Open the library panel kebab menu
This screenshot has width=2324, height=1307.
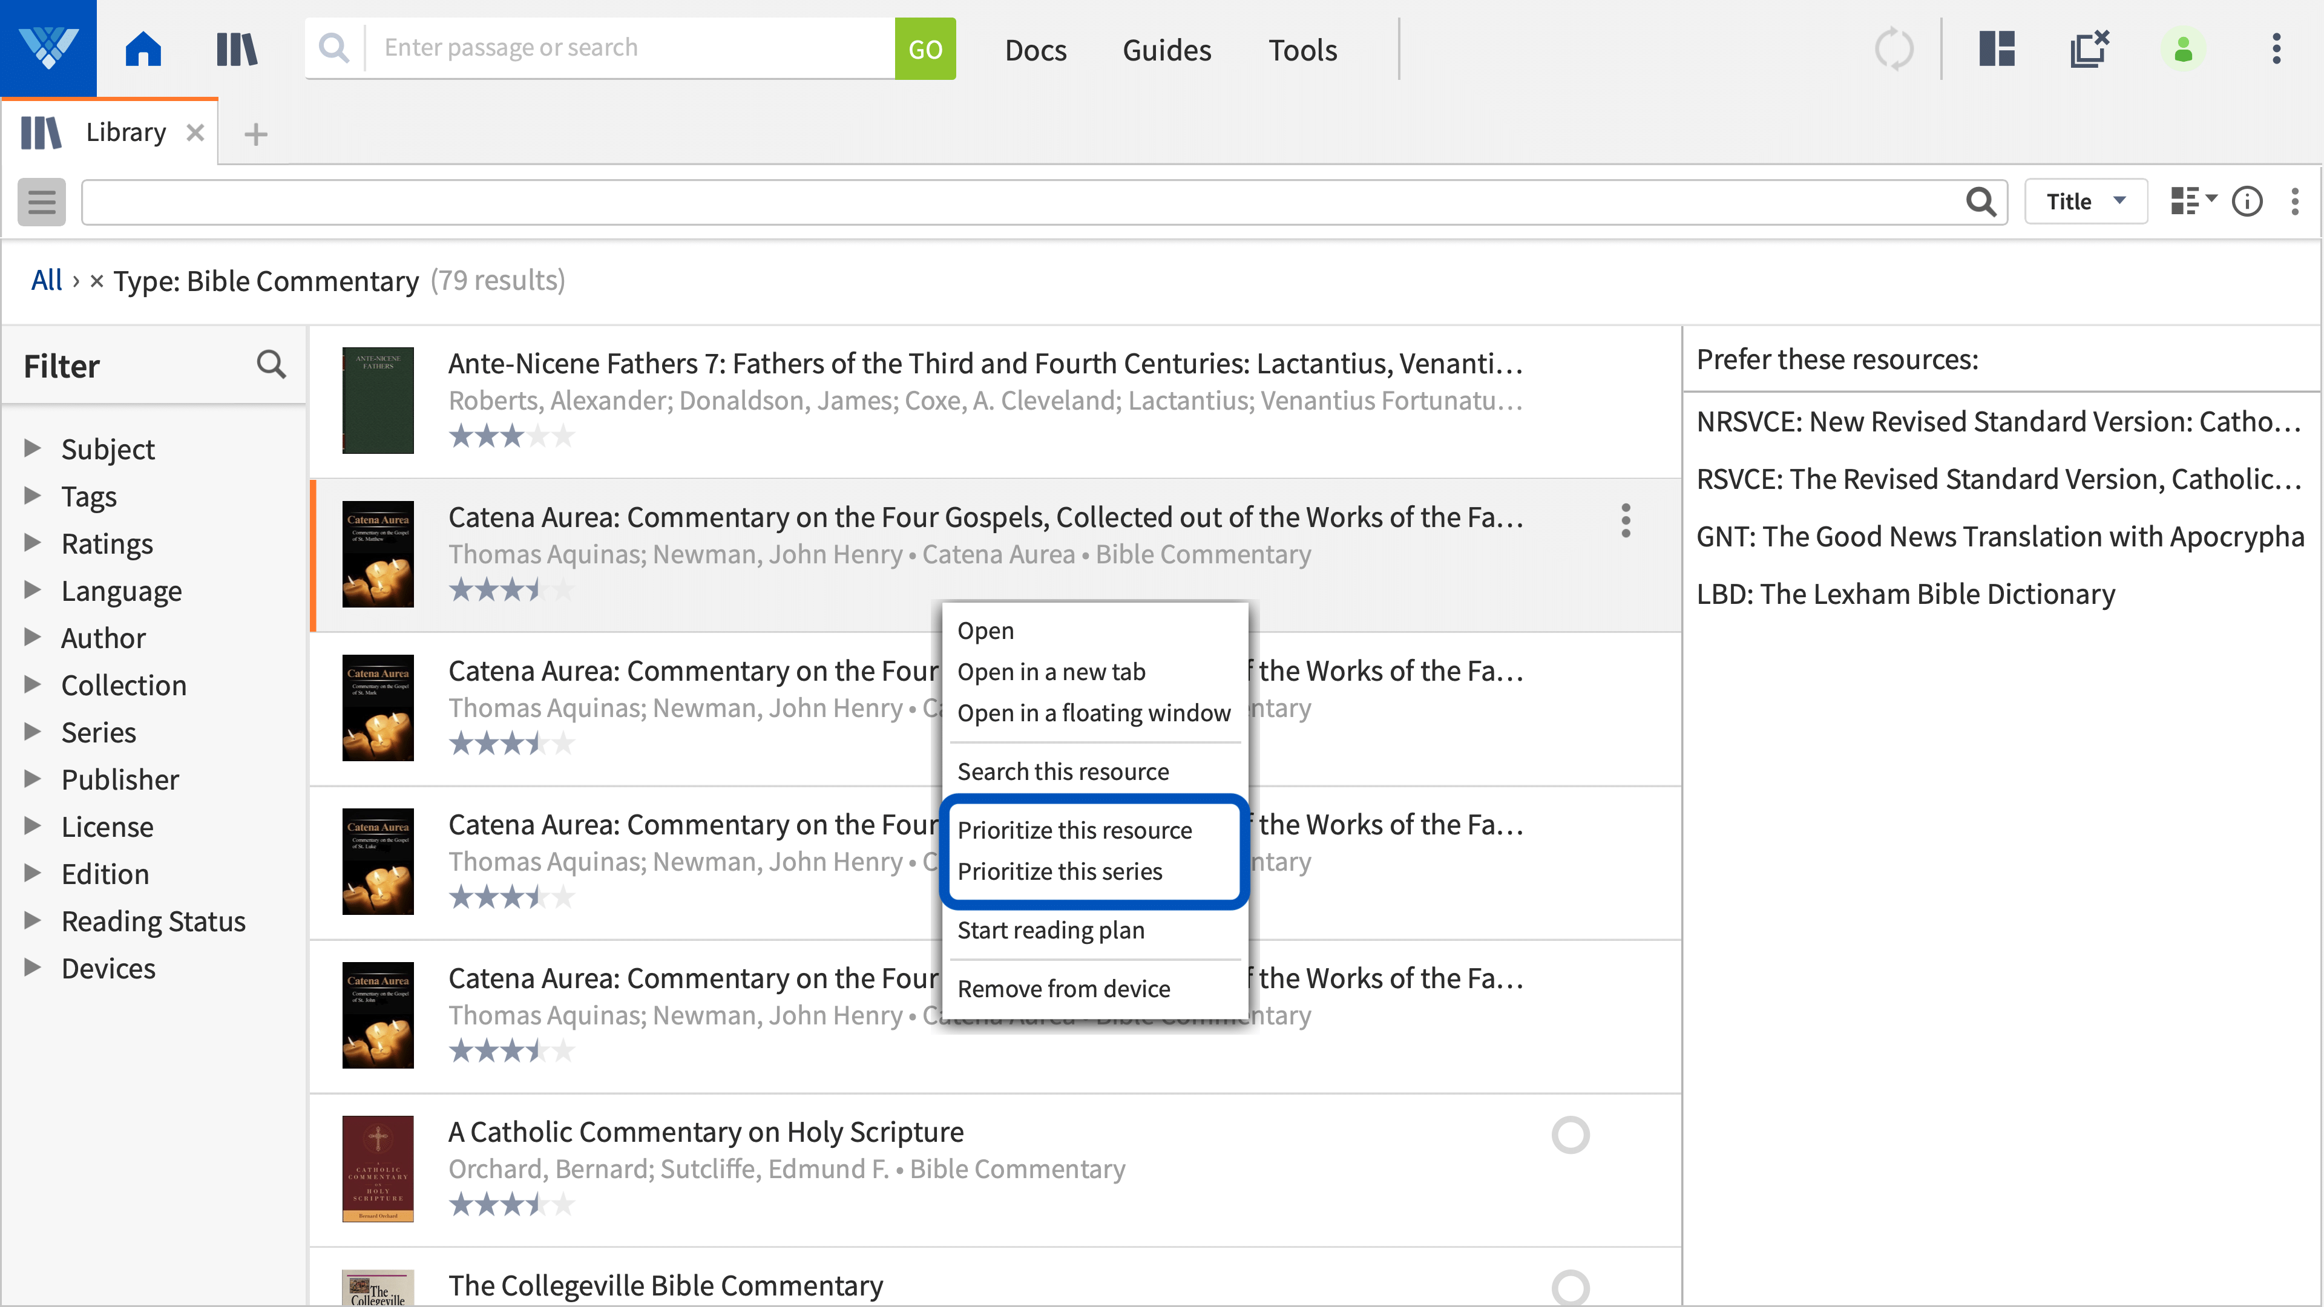pyautogui.click(x=2295, y=201)
